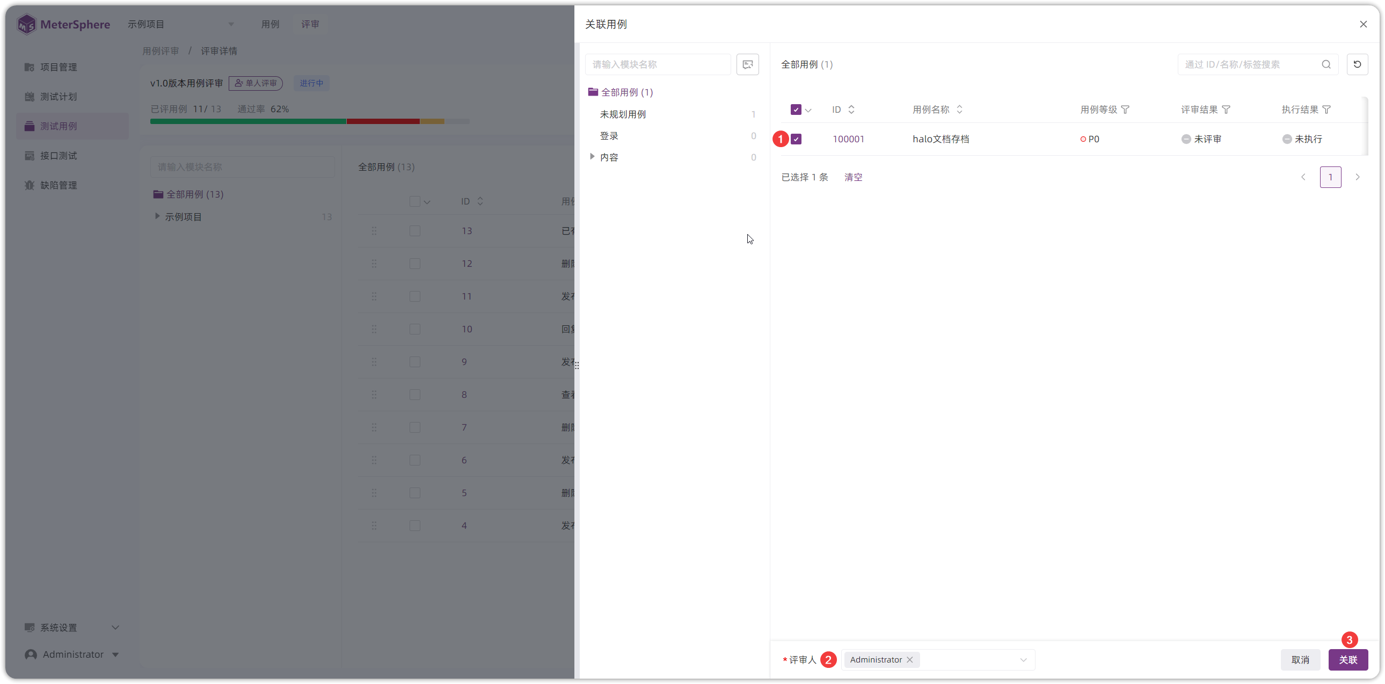Image resolution: width=1385 pixels, height=684 pixels.
Task: Check the row 4 checkbox in background list
Action: 414,526
